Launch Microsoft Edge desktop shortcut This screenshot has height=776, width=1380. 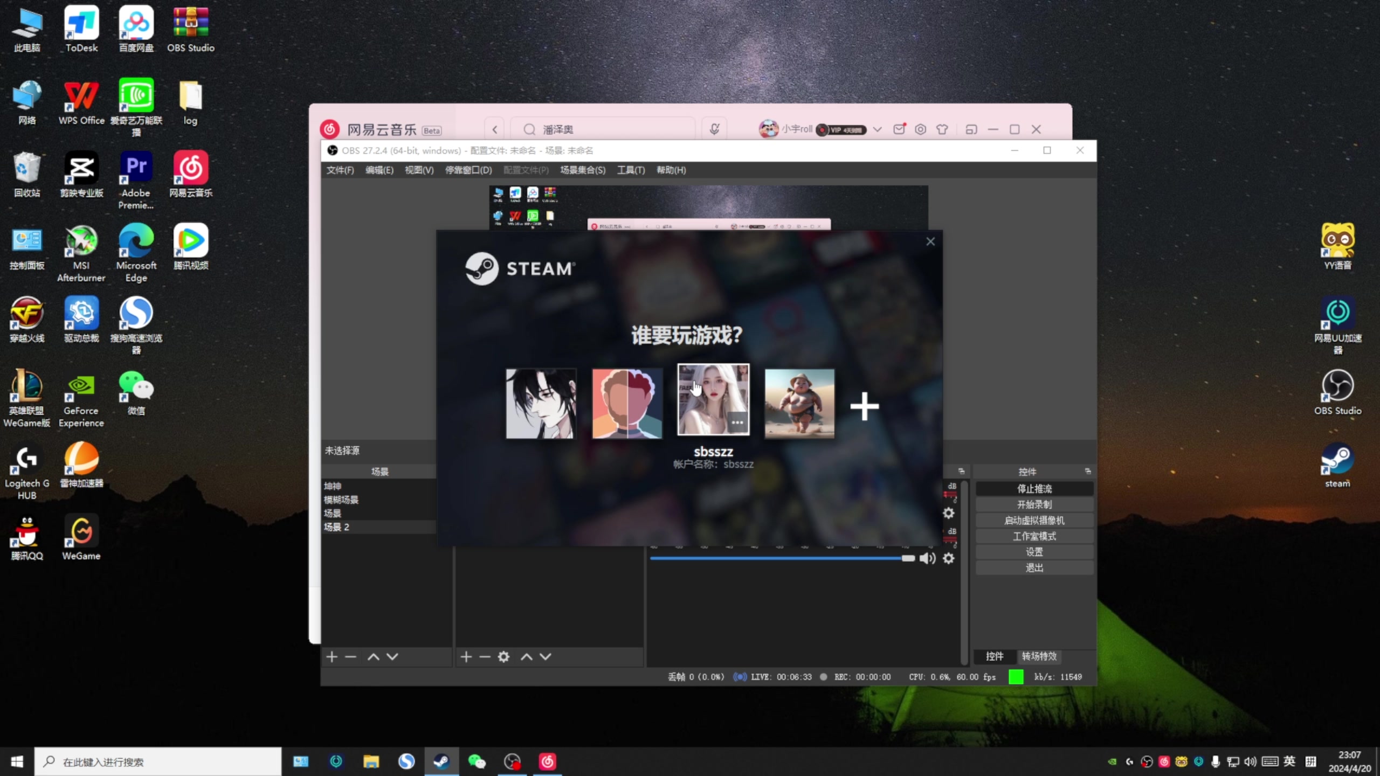(136, 253)
